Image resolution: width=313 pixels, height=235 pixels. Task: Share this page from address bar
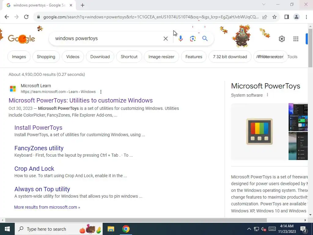(x=265, y=17)
